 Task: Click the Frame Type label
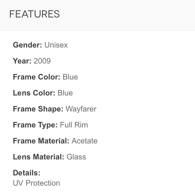(x=35, y=125)
